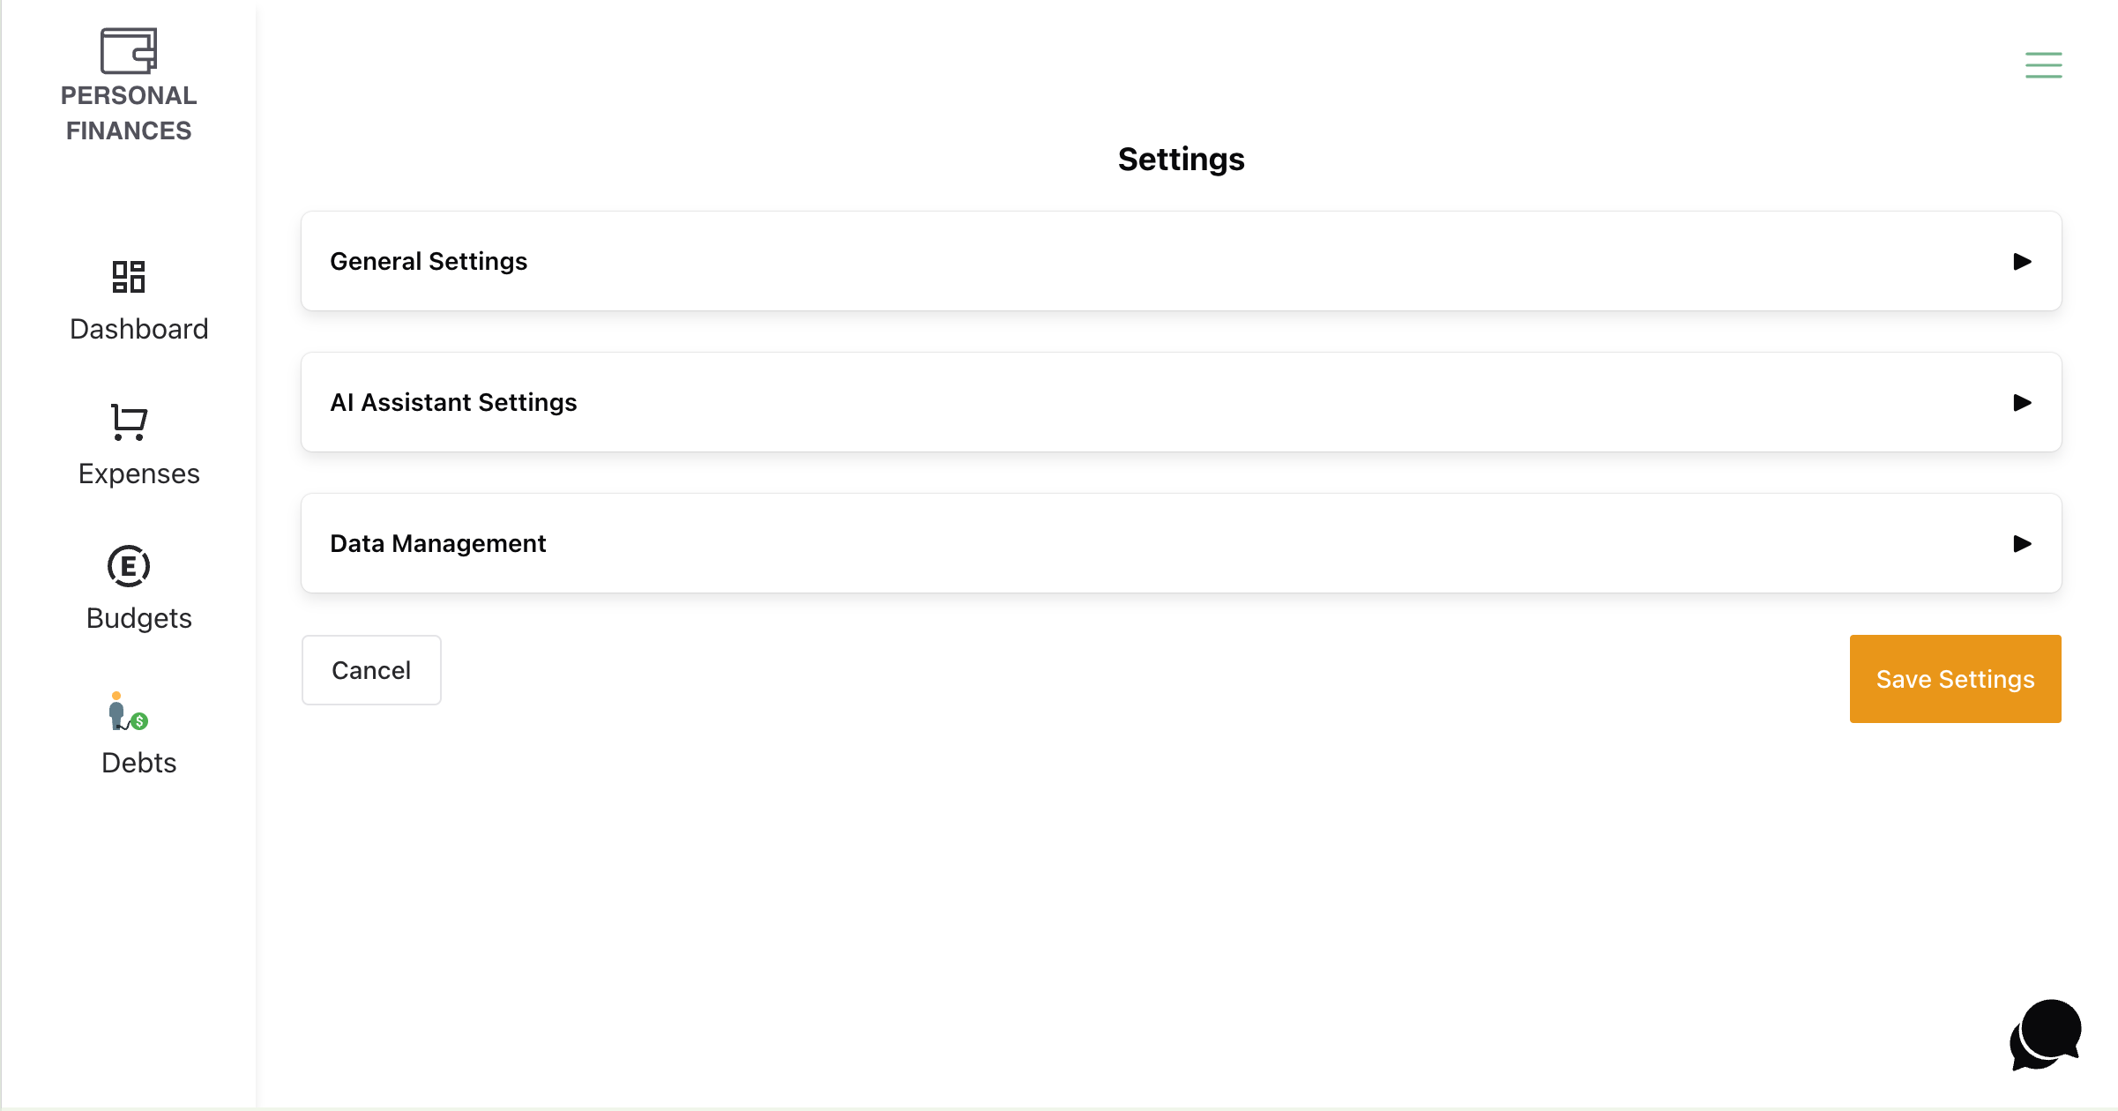
Task: Open Dashboard via its sidebar label
Action: click(x=138, y=328)
